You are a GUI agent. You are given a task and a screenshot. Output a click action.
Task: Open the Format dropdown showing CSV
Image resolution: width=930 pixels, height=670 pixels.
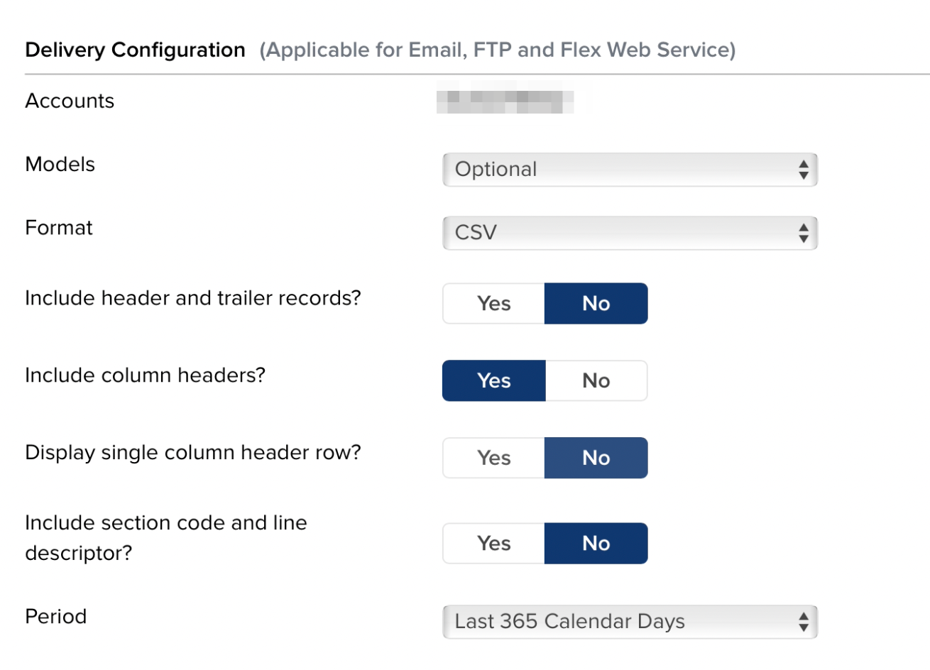tap(629, 232)
